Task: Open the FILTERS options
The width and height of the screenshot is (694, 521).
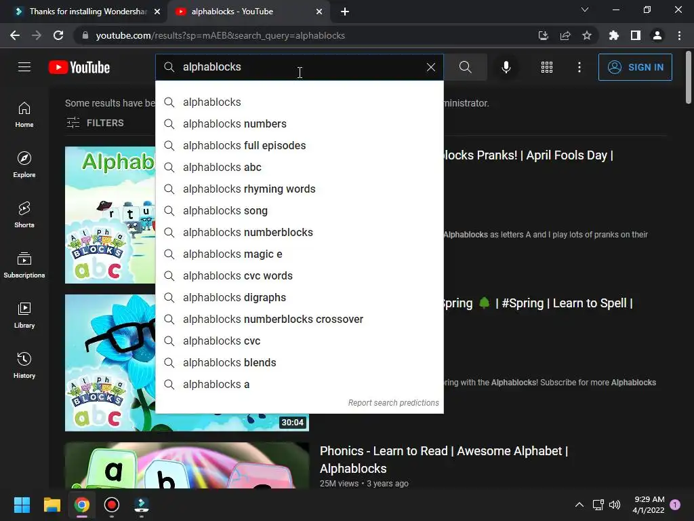Action: (95, 123)
